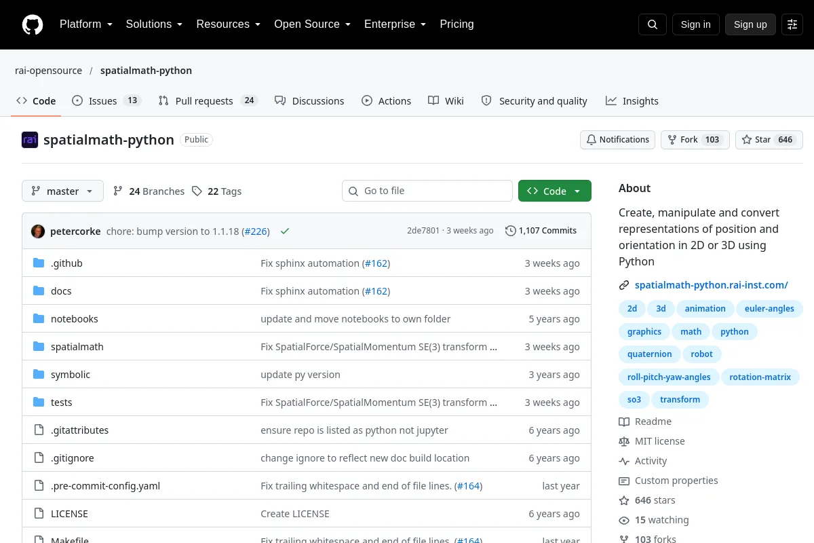Screen dimensions: 814x543
Task: Click the MIT license scale icon
Action: tap(624, 441)
